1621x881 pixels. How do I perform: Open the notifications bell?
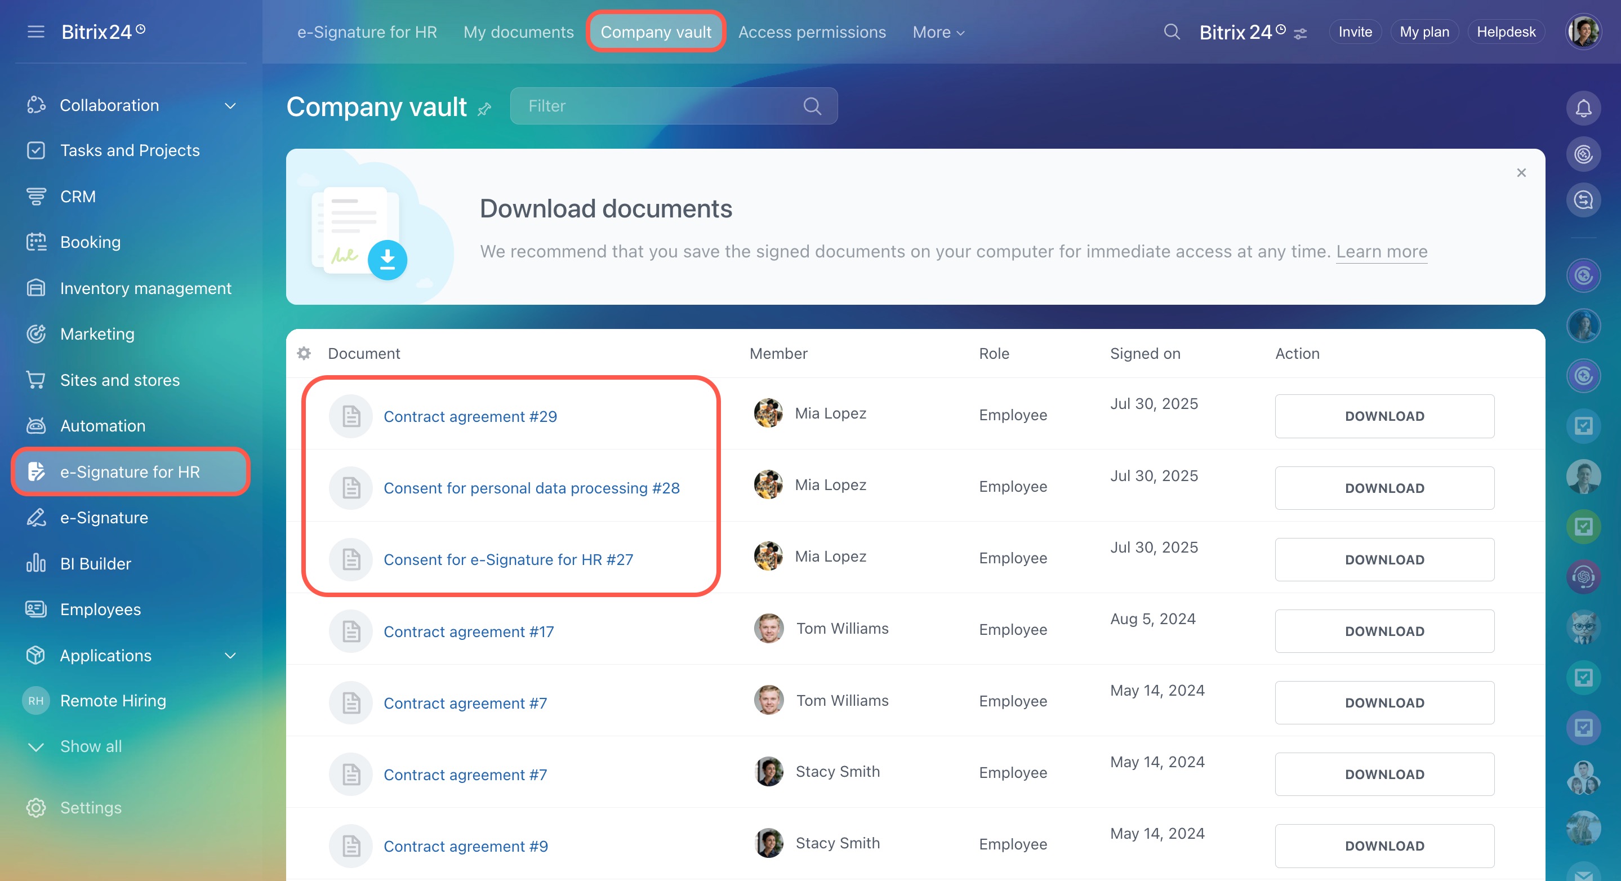tap(1583, 108)
